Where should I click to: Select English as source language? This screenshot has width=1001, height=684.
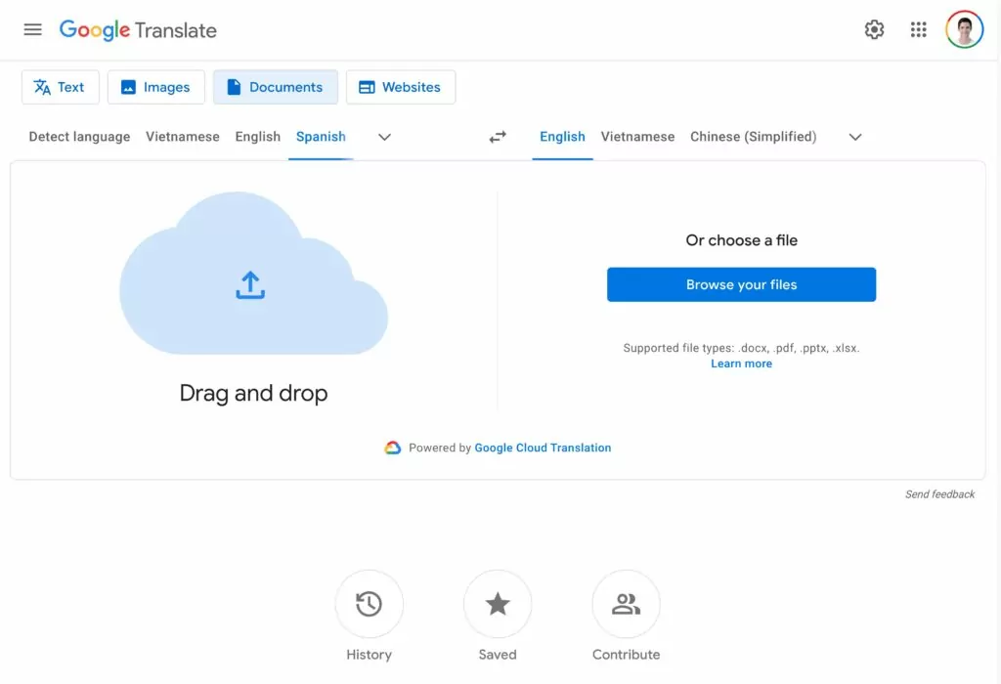click(x=257, y=137)
